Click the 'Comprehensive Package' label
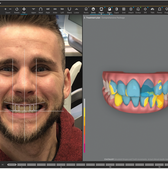The image size is (168, 169). click(x=113, y=18)
